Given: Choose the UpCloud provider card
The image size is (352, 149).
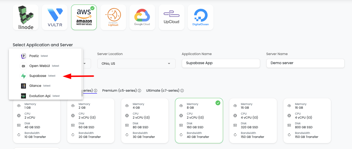Looking at the screenshot, I should (171, 17).
